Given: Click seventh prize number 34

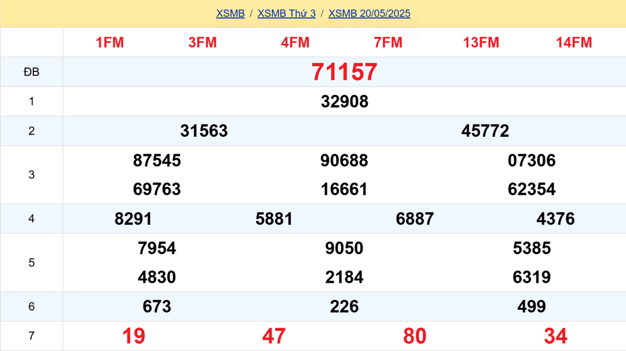Looking at the screenshot, I should pyautogui.click(x=556, y=336).
